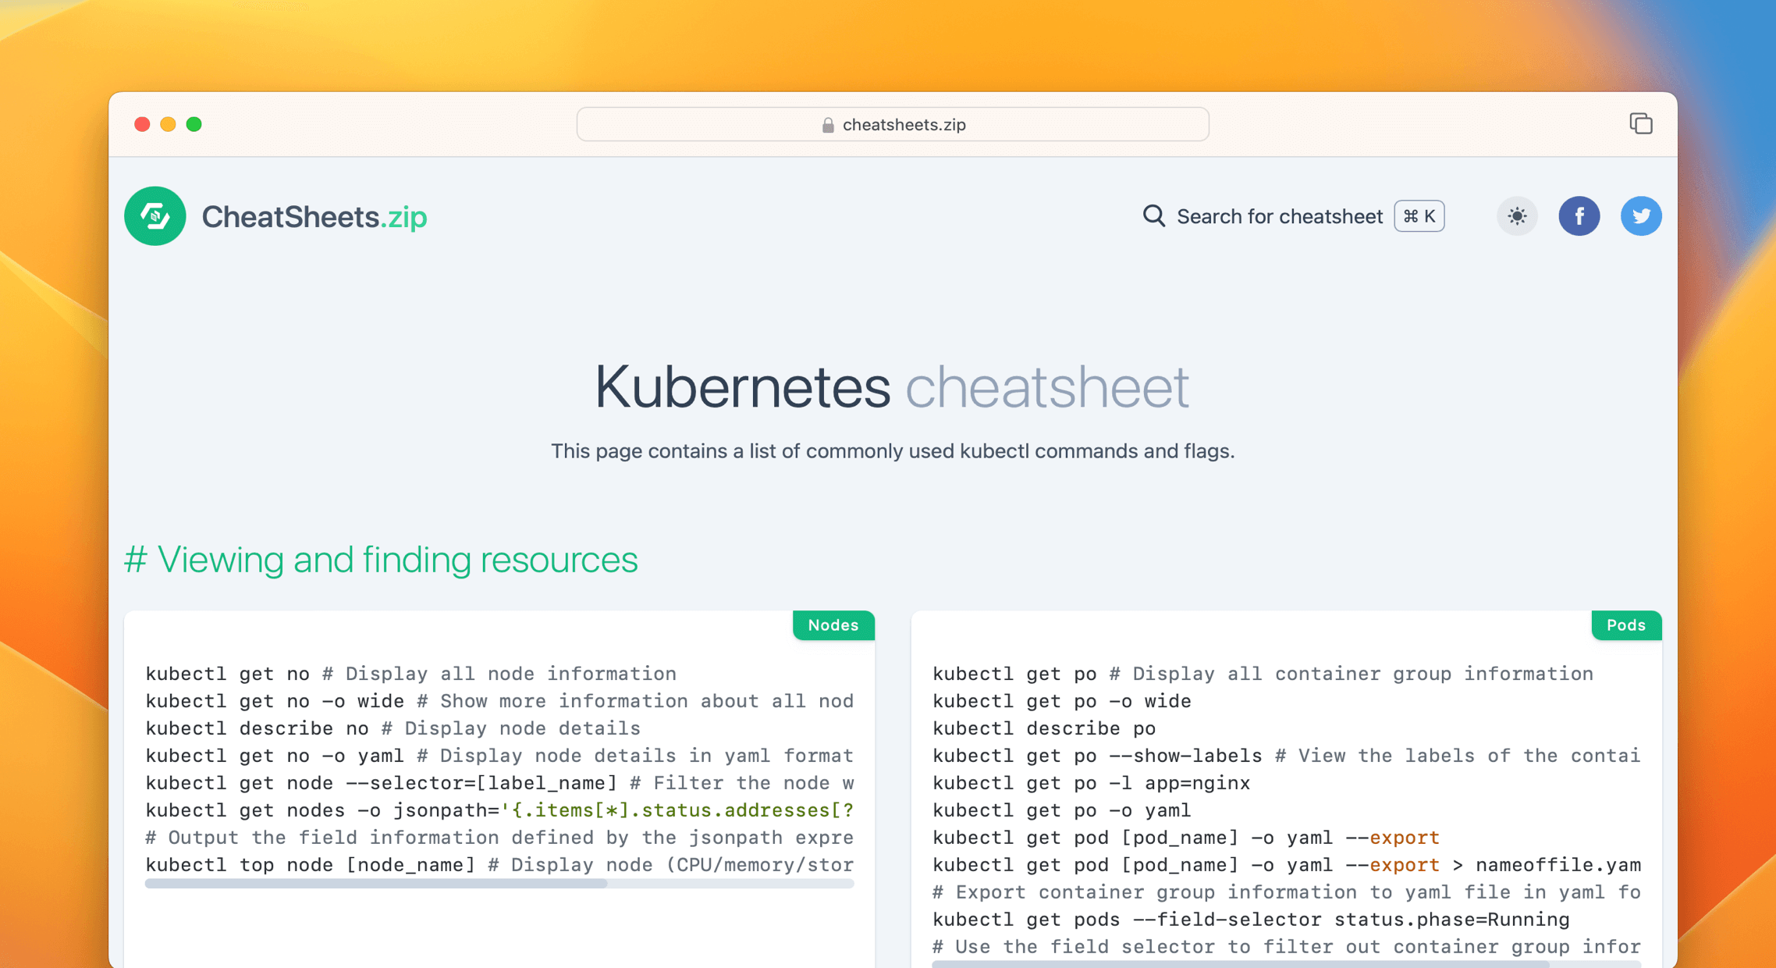
Task: Click line 'kubectl get no # Display all node information'
Action: click(411, 674)
